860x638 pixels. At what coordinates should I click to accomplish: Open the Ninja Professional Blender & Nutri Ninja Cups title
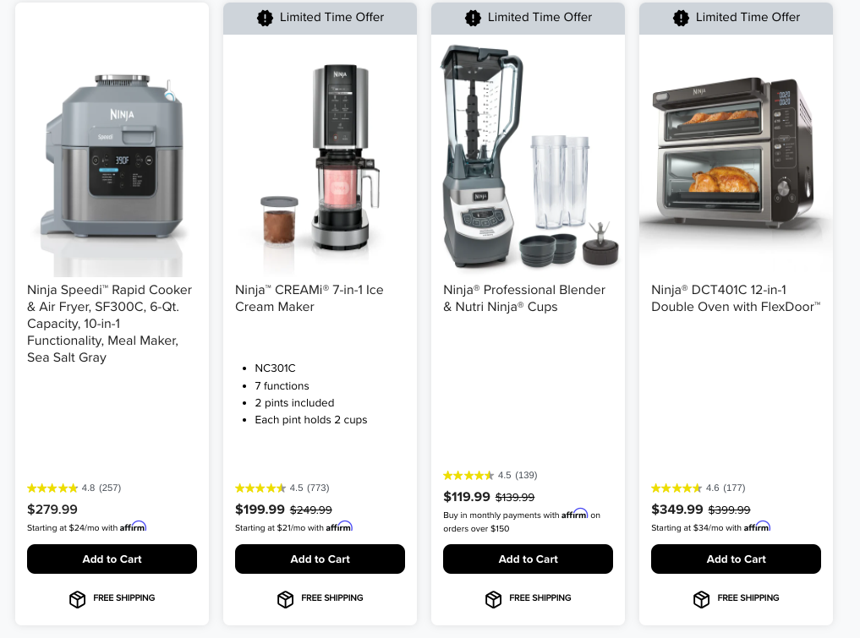coord(524,298)
